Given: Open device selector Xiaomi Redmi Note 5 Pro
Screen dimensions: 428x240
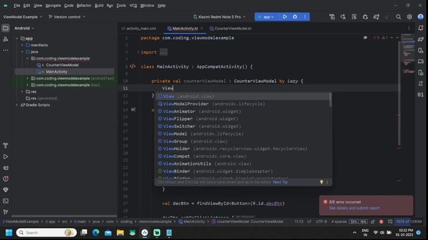Looking at the screenshot, I should point(219,17).
